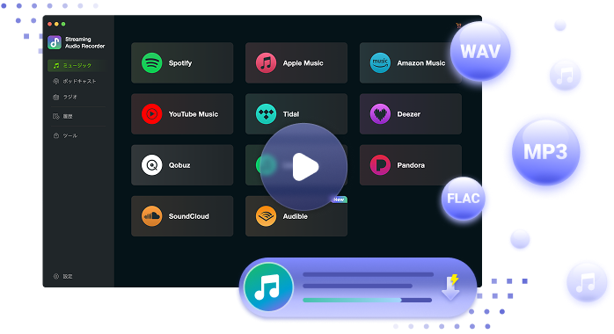Open the Qobuz service tile

(x=182, y=165)
